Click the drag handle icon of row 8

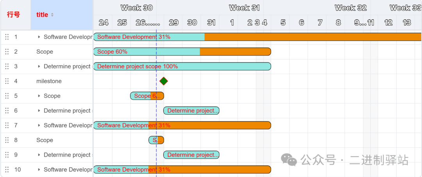click(7, 140)
